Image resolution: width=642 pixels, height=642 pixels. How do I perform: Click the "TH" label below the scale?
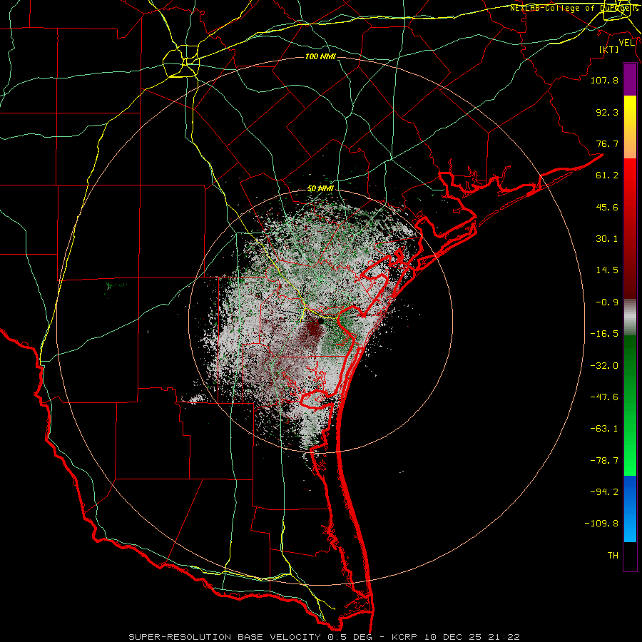[x=613, y=556]
